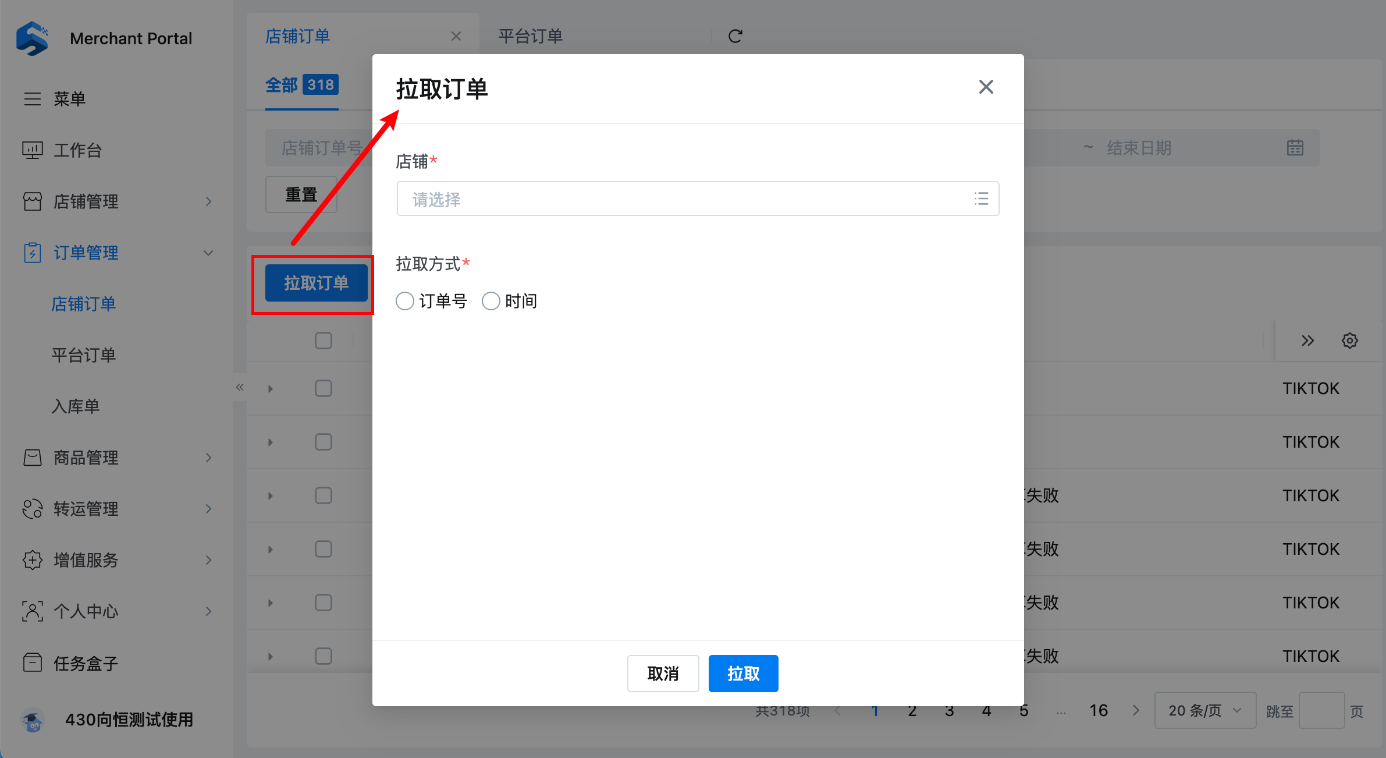Click the double-arrow expand icon in table header
The image size is (1386, 758).
(x=1307, y=341)
